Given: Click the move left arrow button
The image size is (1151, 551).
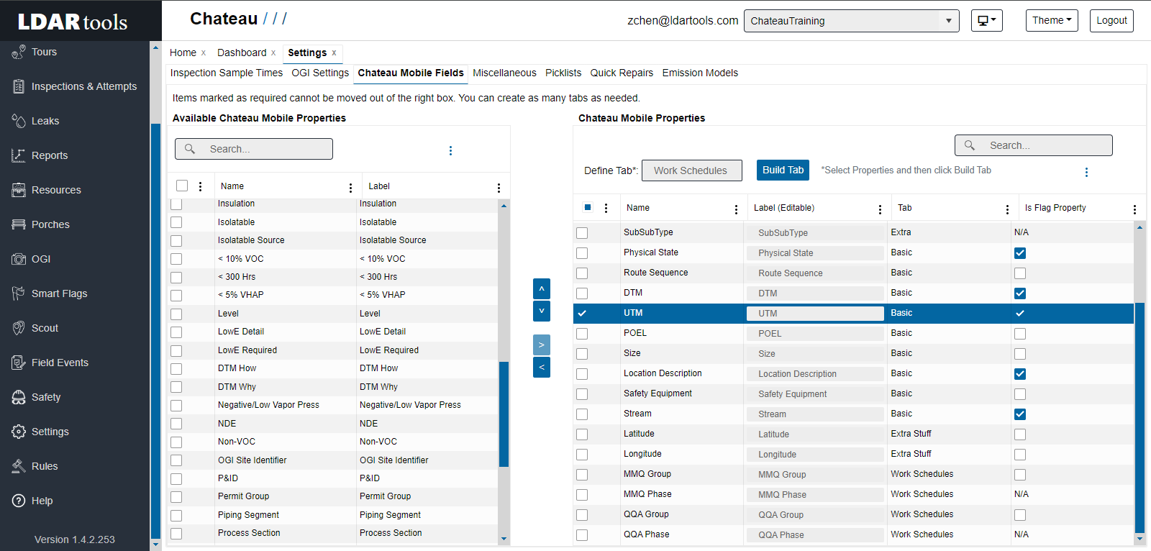Looking at the screenshot, I should 542,367.
